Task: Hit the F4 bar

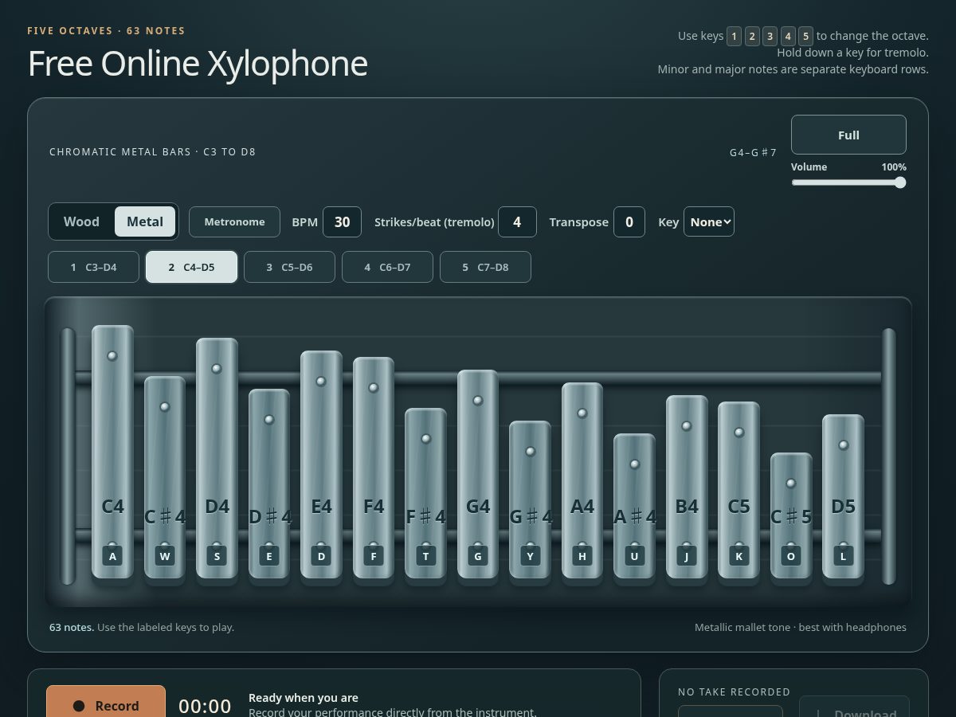Action: pos(374,468)
